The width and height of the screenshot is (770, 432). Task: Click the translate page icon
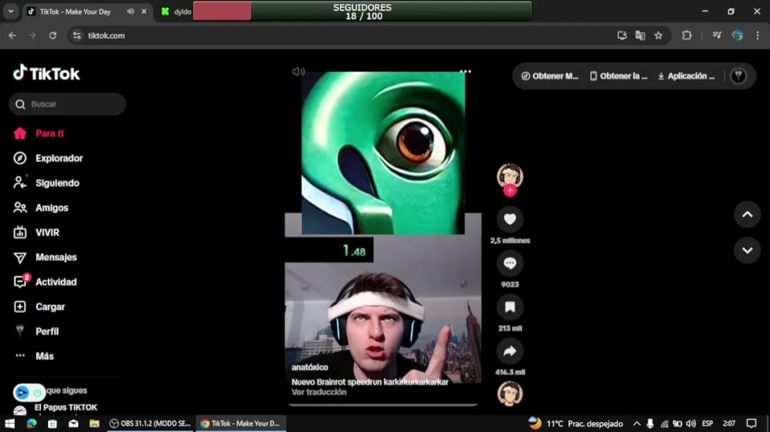point(640,35)
